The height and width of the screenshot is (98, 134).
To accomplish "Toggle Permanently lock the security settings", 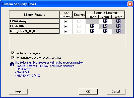I will click(x=13, y=58).
